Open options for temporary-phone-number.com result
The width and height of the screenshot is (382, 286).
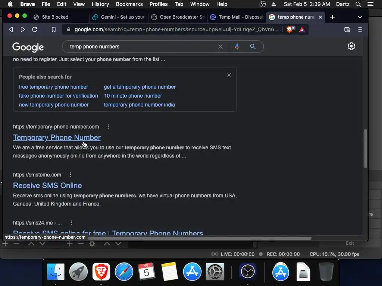click(108, 127)
